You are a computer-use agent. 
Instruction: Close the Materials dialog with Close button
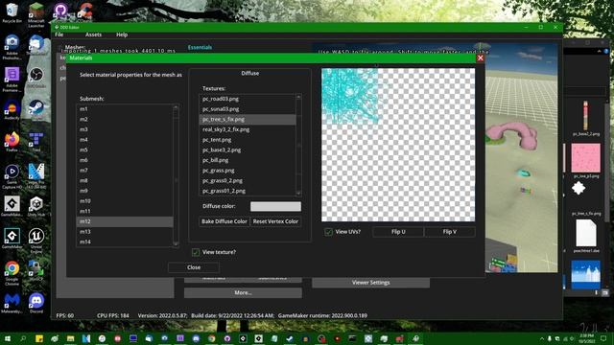click(194, 267)
